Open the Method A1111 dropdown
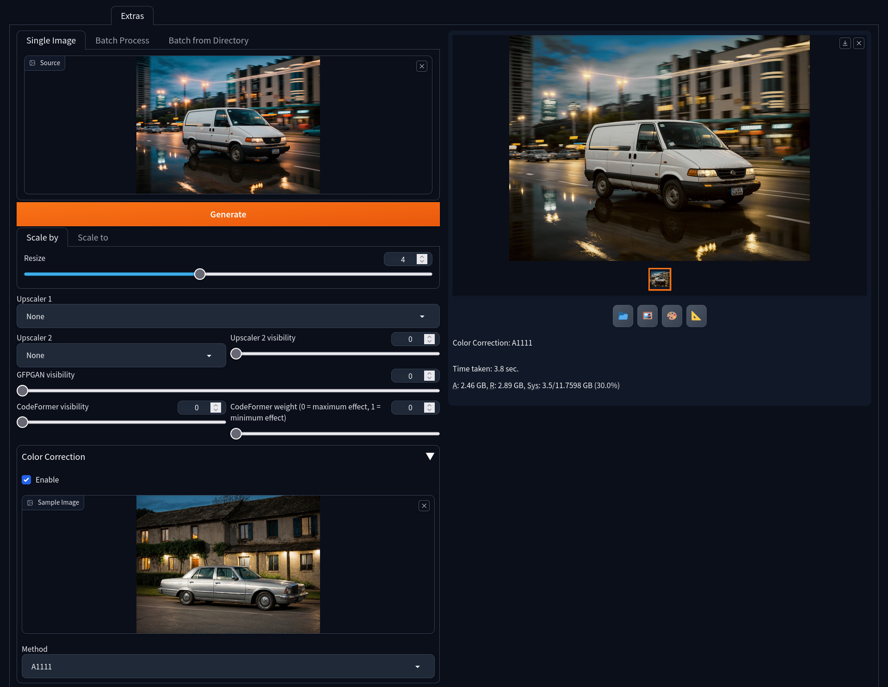 (x=228, y=667)
